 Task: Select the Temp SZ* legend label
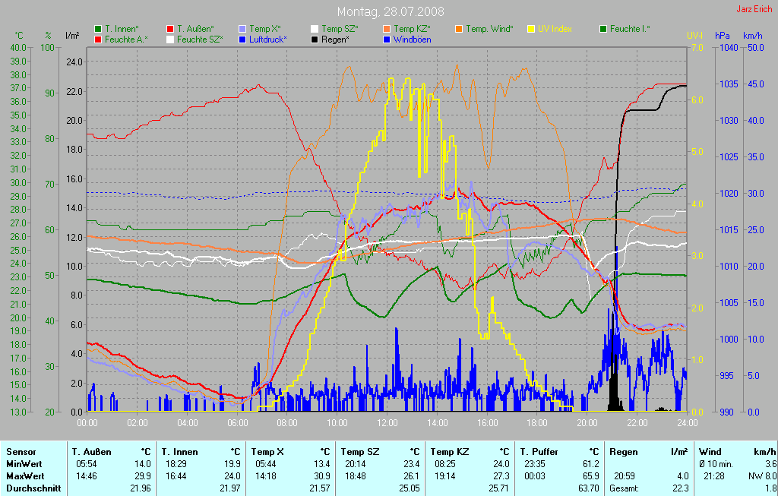pyautogui.click(x=340, y=30)
